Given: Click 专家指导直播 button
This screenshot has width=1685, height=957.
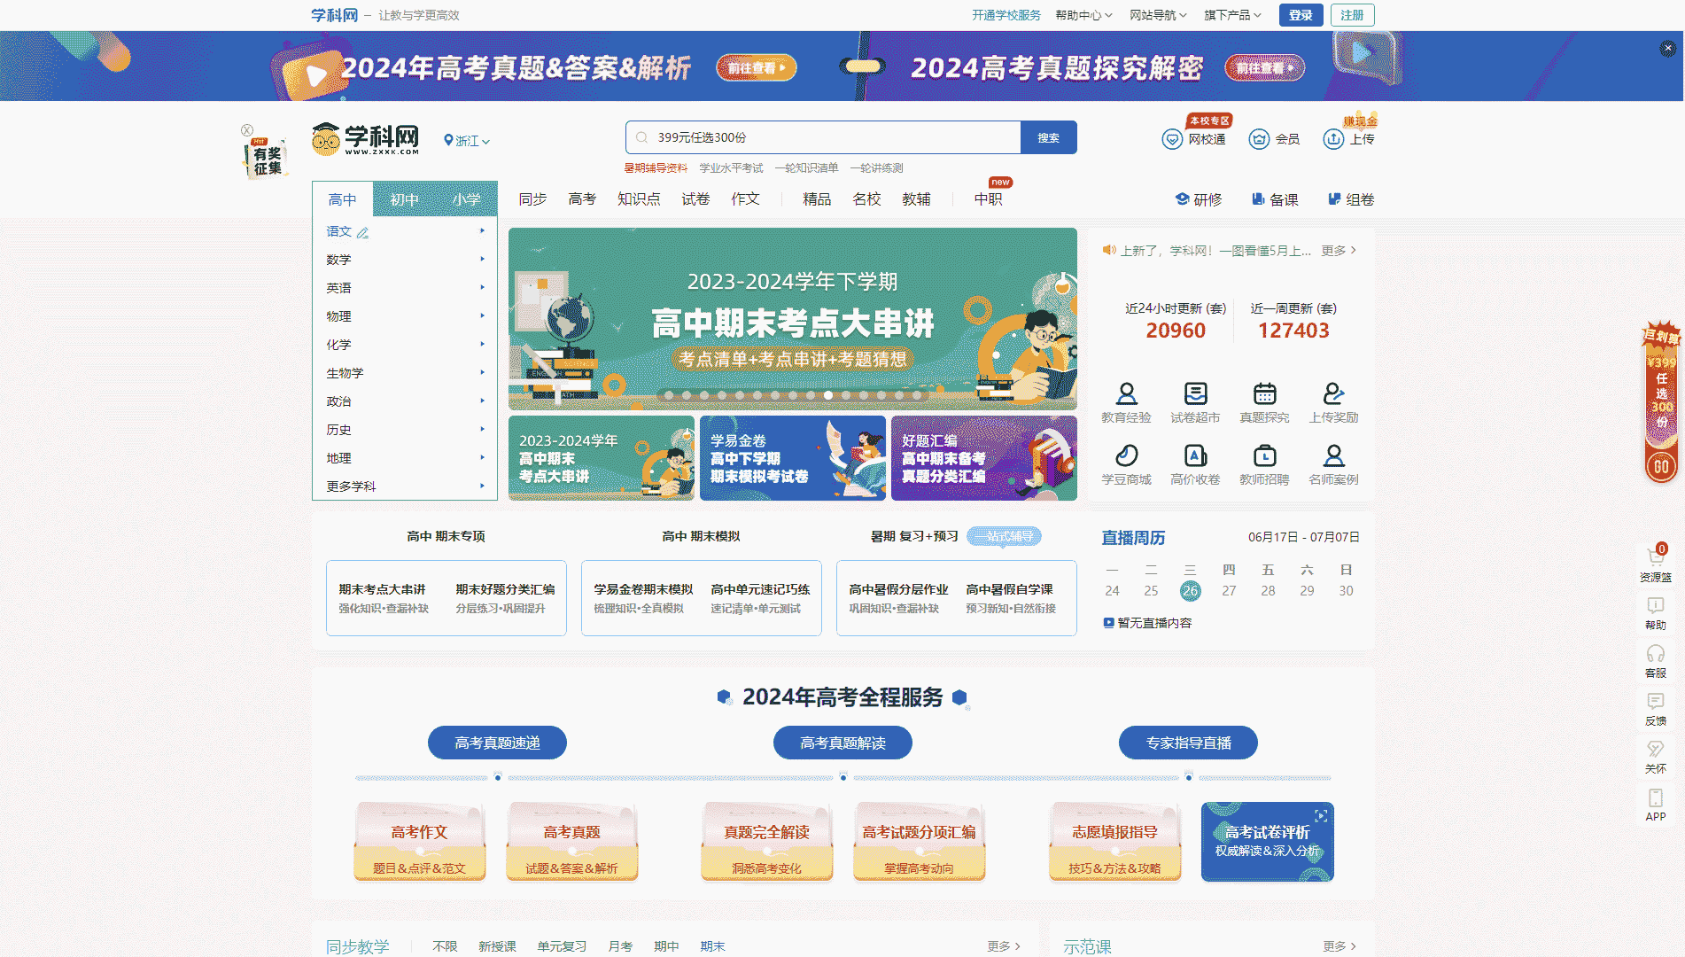Looking at the screenshot, I should pos(1188,743).
